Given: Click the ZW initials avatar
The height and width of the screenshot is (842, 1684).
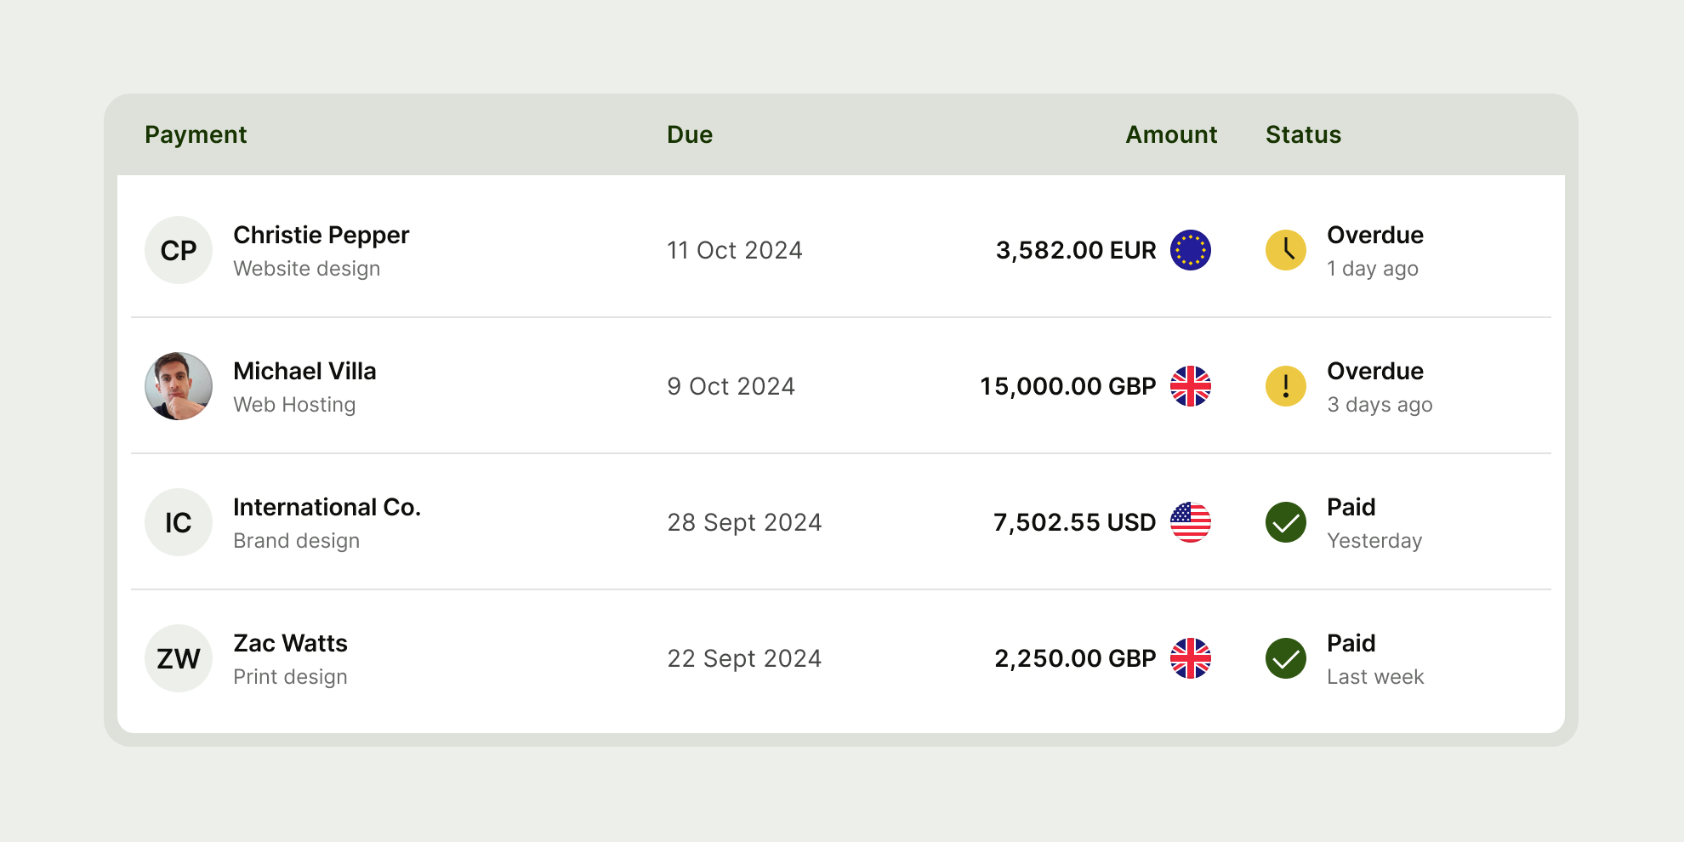Looking at the screenshot, I should pyautogui.click(x=179, y=658).
